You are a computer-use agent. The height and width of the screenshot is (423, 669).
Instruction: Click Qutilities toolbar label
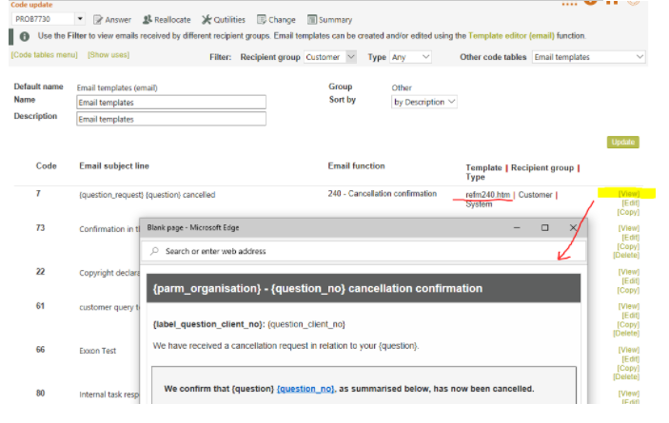229,20
